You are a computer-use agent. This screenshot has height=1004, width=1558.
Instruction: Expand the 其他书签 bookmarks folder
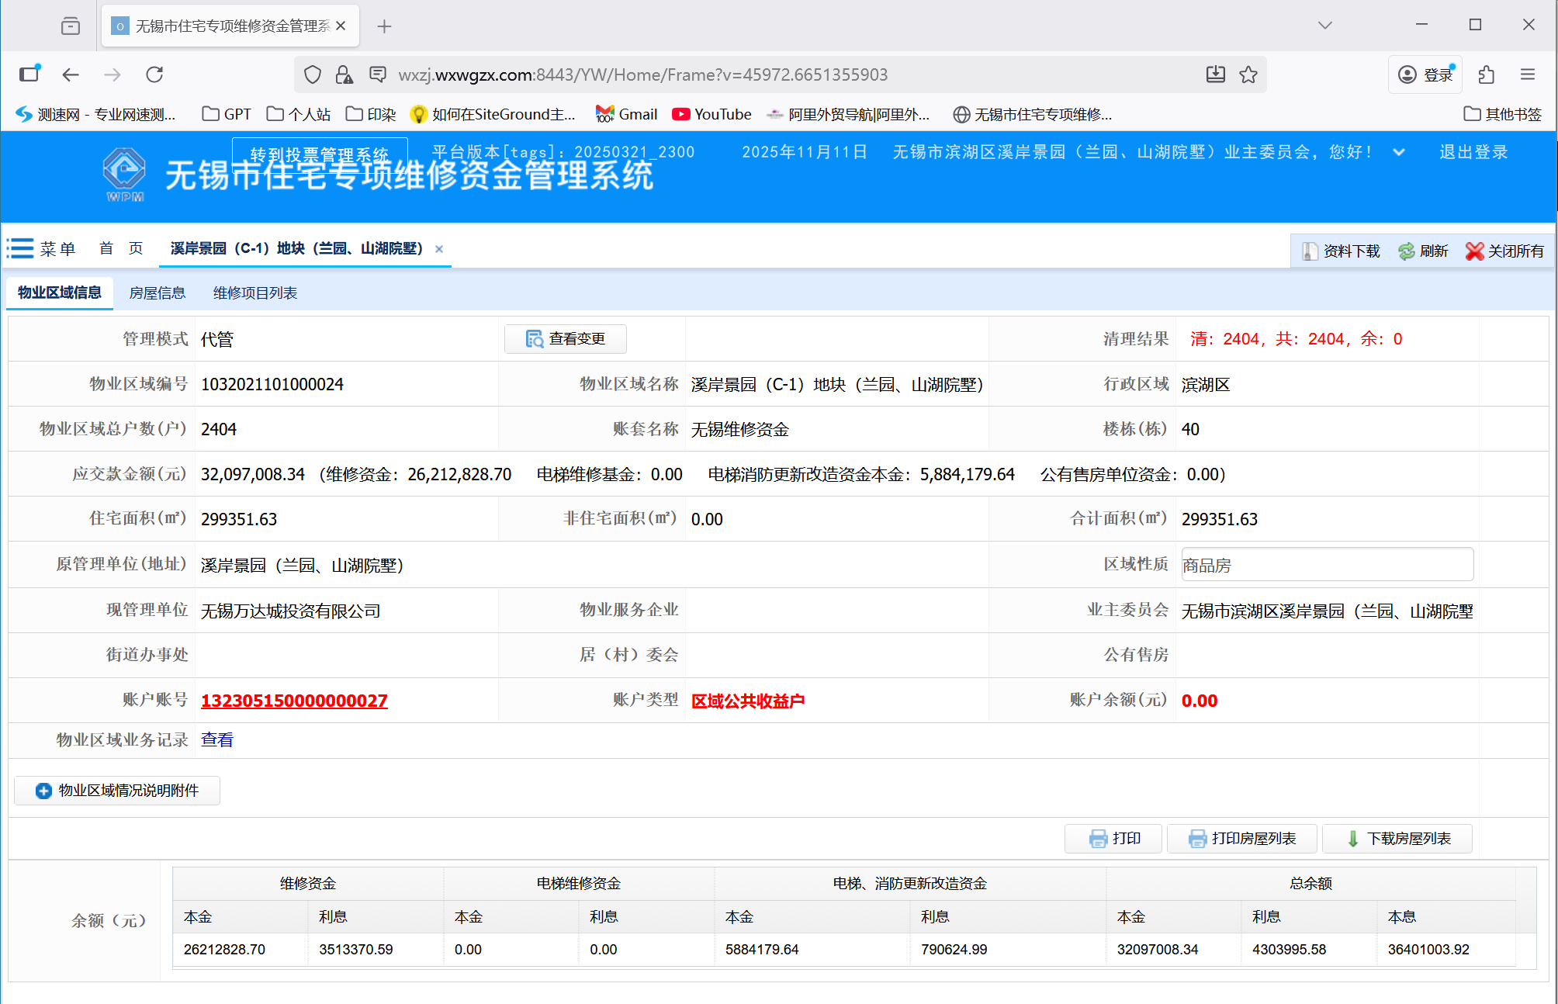tap(1503, 114)
